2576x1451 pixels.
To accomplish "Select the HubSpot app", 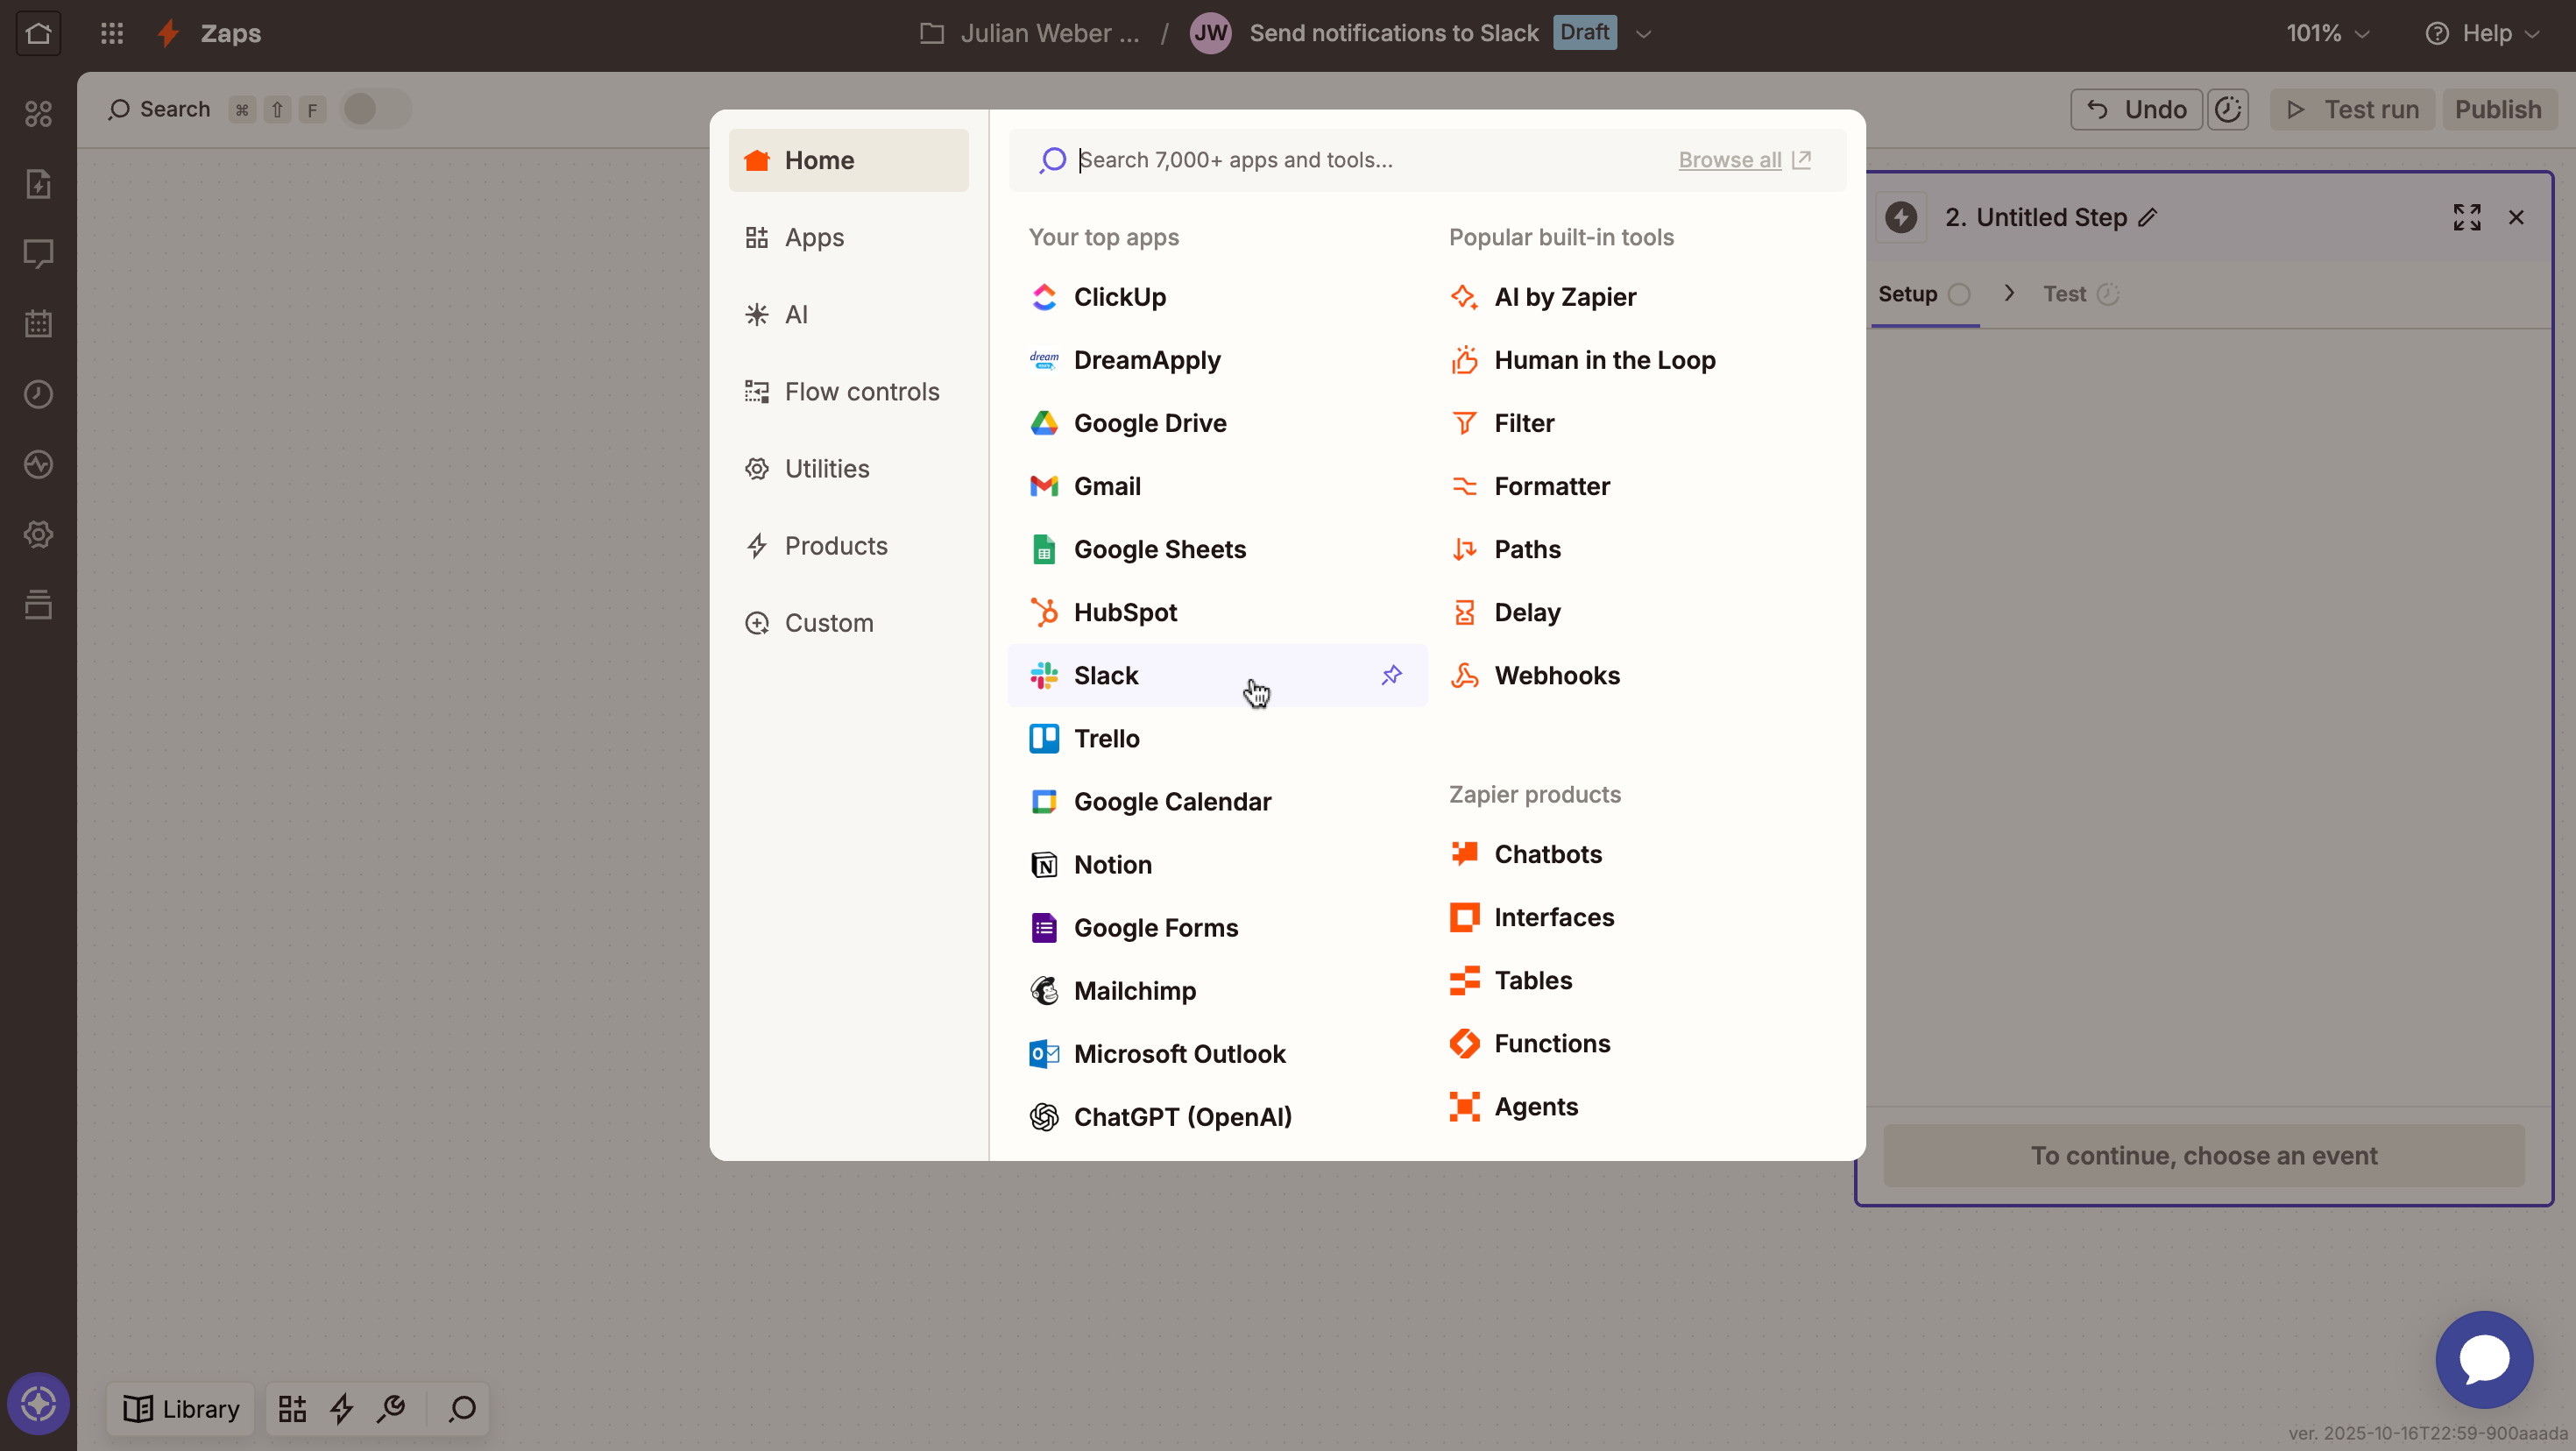I will coord(1217,612).
